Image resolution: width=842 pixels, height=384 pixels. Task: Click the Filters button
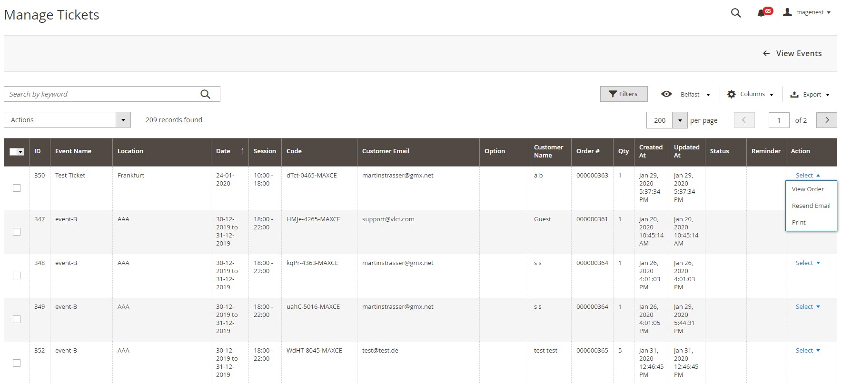tap(624, 94)
